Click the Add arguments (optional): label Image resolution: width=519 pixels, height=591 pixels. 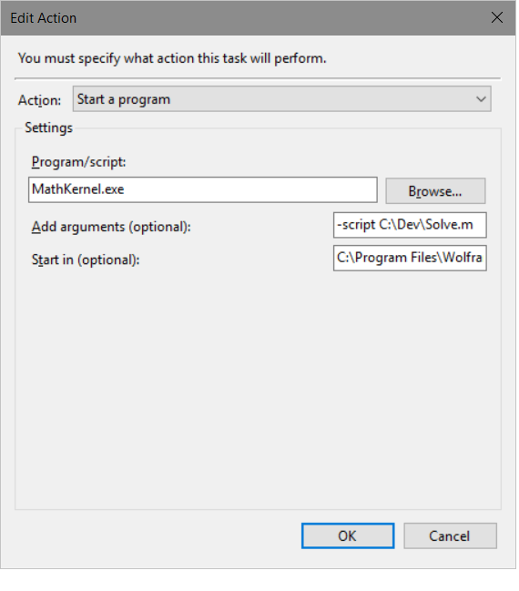[x=111, y=227]
